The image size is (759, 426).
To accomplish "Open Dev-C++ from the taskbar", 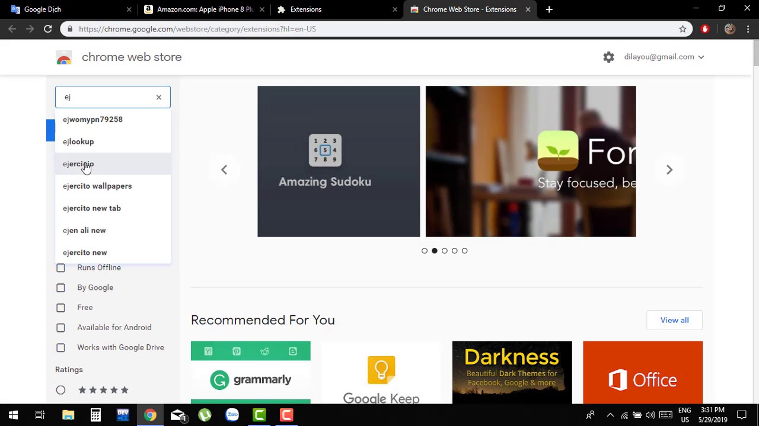I will click(x=123, y=415).
